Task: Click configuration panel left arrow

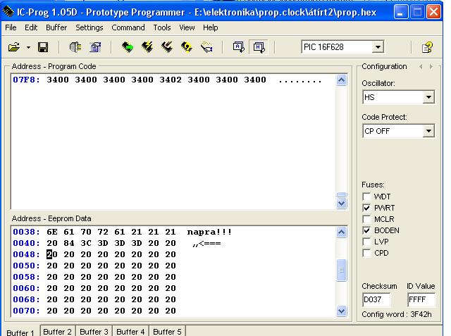Action: (x=421, y=66)
